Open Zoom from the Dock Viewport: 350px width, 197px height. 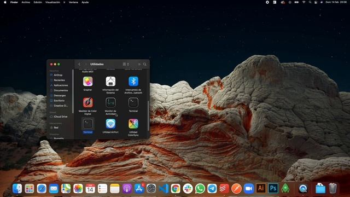(x=249, y=188)
